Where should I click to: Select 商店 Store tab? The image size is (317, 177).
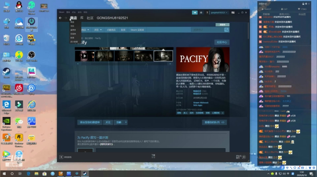pos(74,18)
